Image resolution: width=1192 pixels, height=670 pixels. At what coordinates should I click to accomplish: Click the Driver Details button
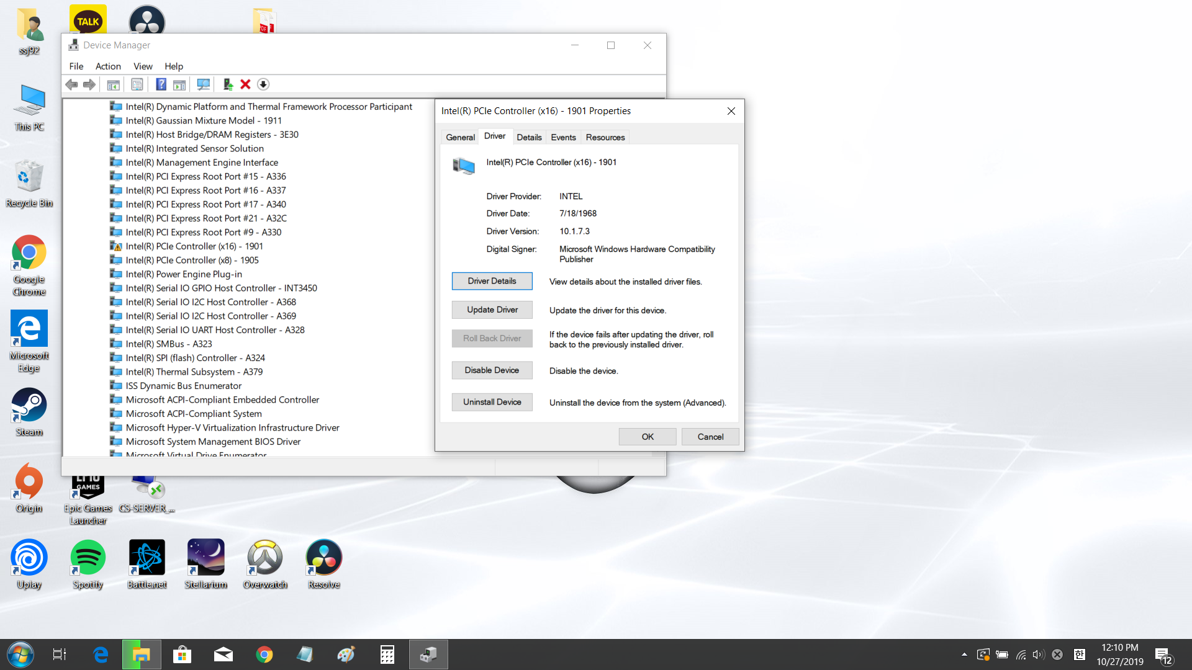click(x=492, y=281)
